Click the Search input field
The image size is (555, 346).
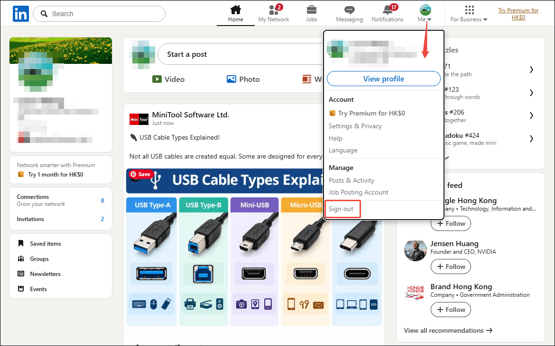click(x=99, y=14)
